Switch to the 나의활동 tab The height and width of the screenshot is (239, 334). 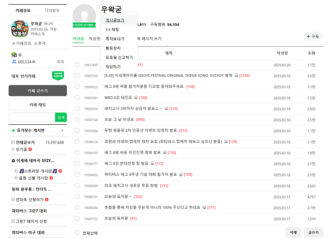pos(52,10)
